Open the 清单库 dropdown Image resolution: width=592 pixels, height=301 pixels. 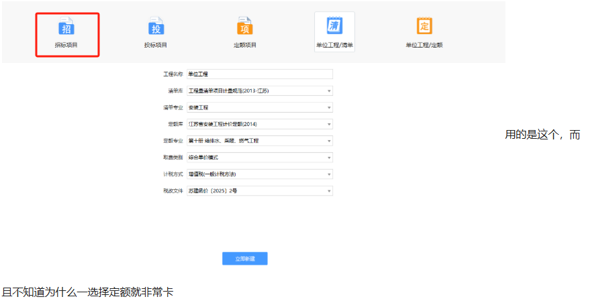coord(260,91)
